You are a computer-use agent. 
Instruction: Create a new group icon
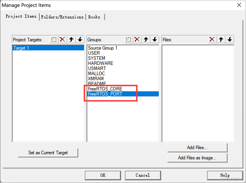click(128, 39)
